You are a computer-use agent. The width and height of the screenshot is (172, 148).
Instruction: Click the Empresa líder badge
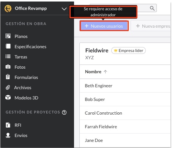(x=128, y=50)
